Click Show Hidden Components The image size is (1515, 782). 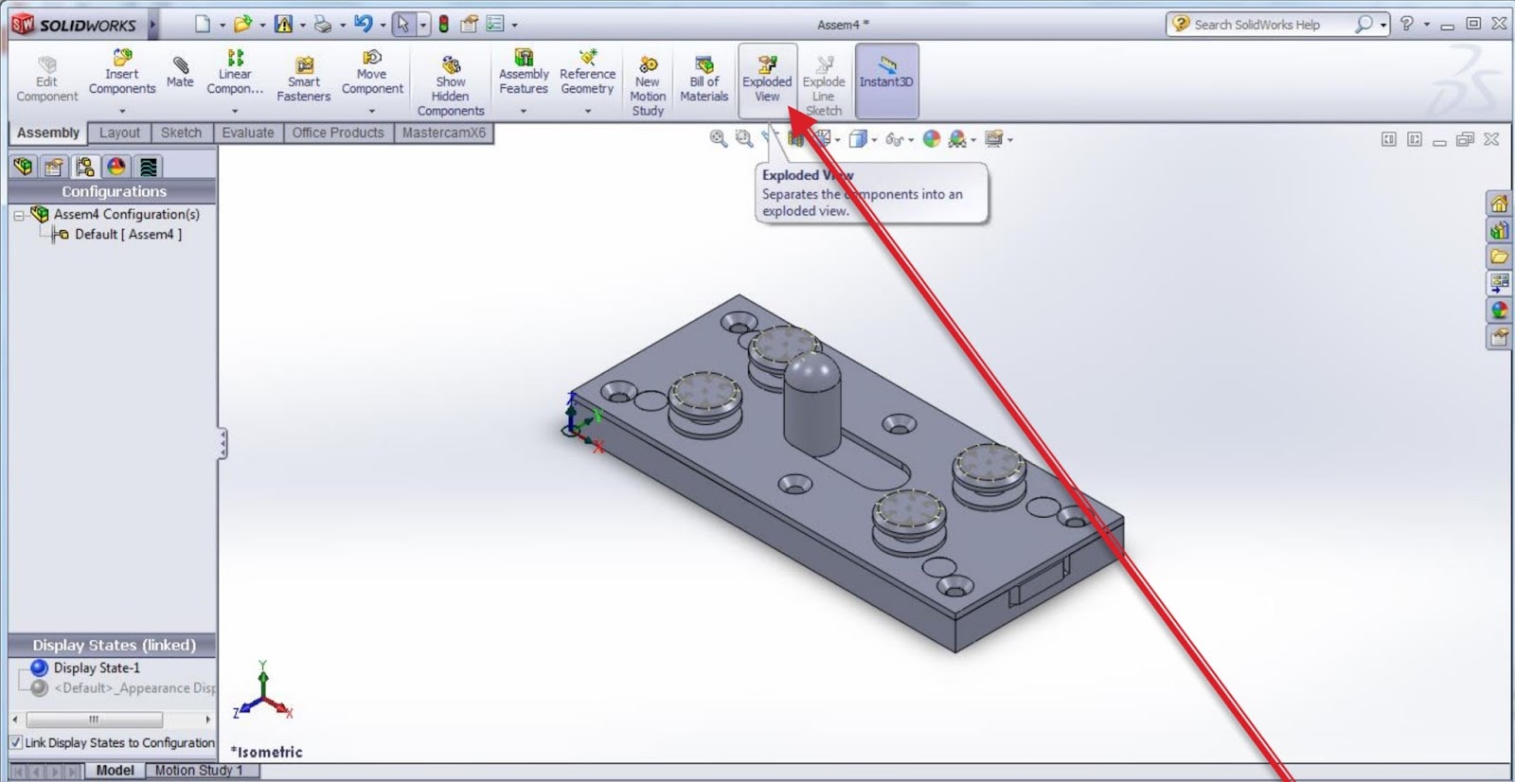point(451,85)
